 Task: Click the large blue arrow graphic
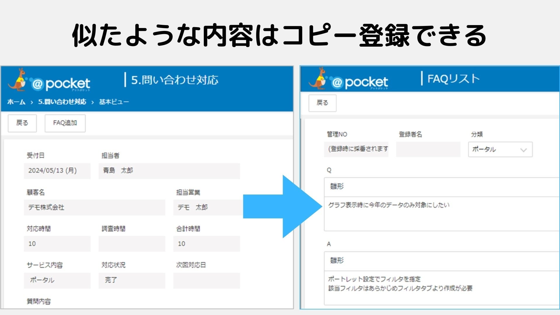282,206
